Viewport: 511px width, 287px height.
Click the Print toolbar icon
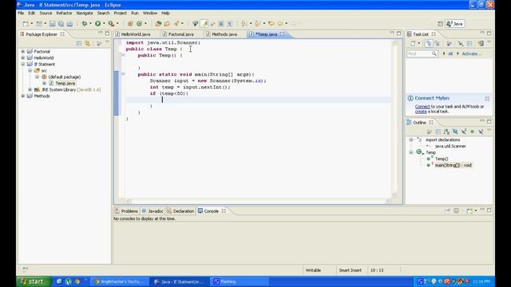(69, 23)
